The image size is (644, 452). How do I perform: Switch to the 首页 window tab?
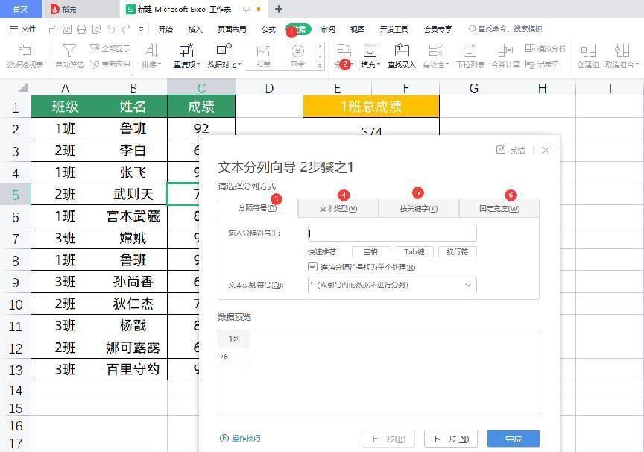(21, 9)
